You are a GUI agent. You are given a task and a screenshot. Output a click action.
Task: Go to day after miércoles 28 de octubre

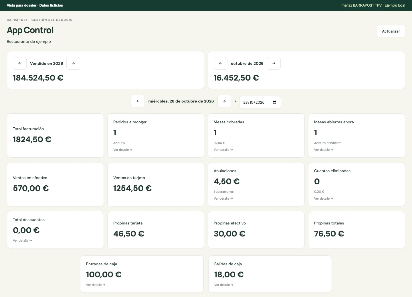[x=224, y=101]
